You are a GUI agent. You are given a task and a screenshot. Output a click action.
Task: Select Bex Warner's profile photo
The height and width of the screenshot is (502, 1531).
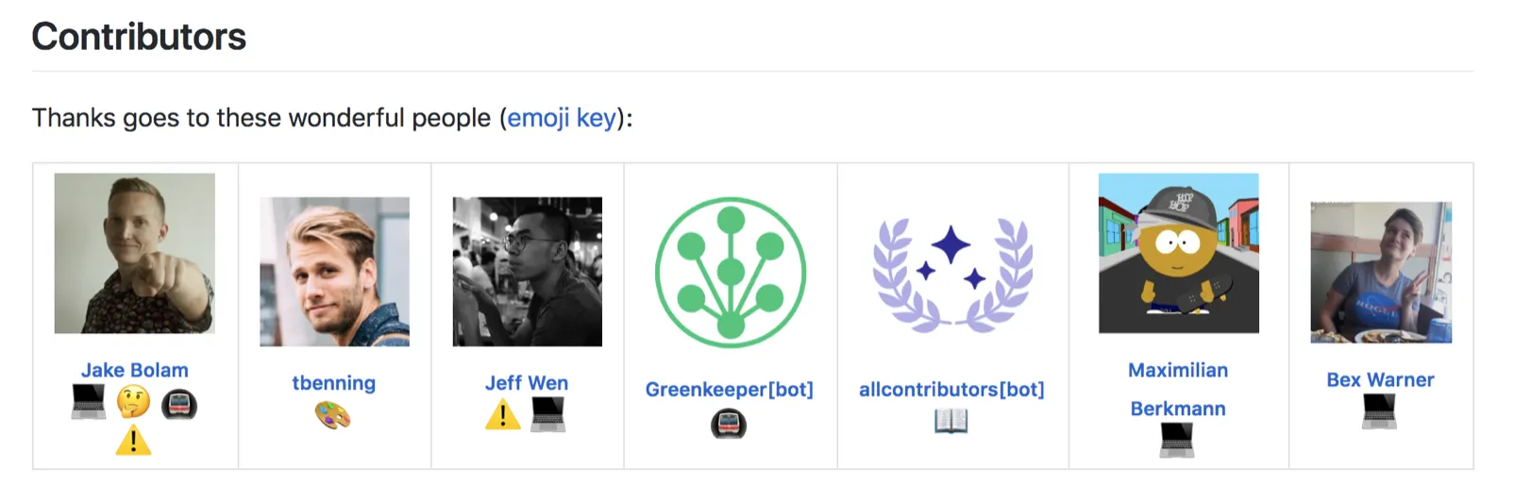[1381, 272]
